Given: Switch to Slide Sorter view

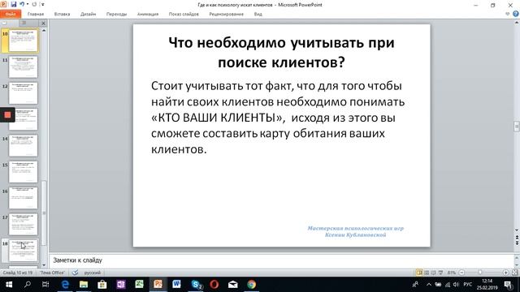Looking at the screenshot, I should tap(427, 273).
